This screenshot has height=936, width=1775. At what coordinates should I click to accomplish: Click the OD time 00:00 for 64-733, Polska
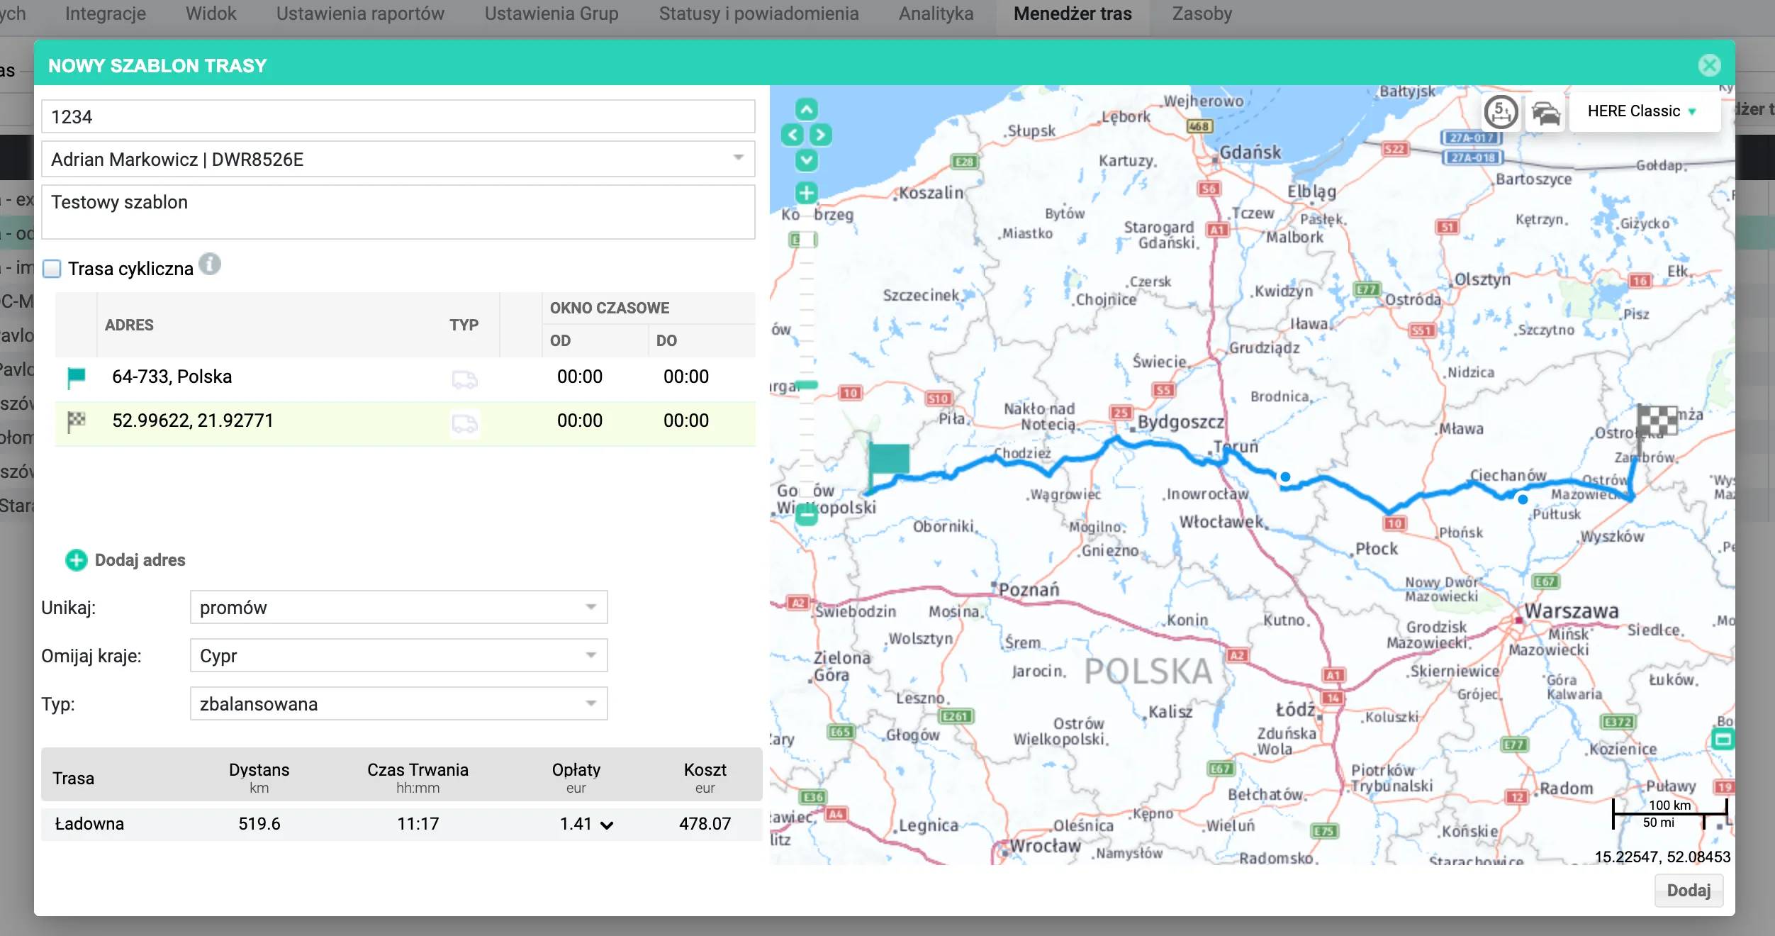(x=580, y=377)
